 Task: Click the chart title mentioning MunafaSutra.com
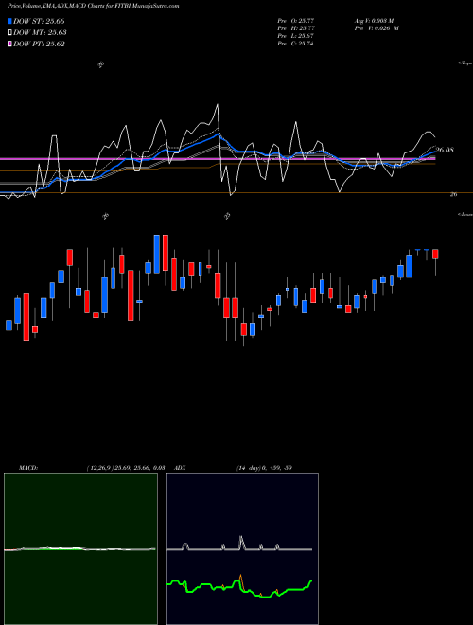click(94, 6)
